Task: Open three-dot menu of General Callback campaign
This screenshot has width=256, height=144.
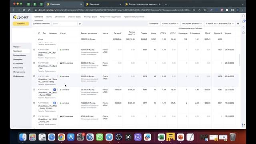Action: [x=57, y=76]
